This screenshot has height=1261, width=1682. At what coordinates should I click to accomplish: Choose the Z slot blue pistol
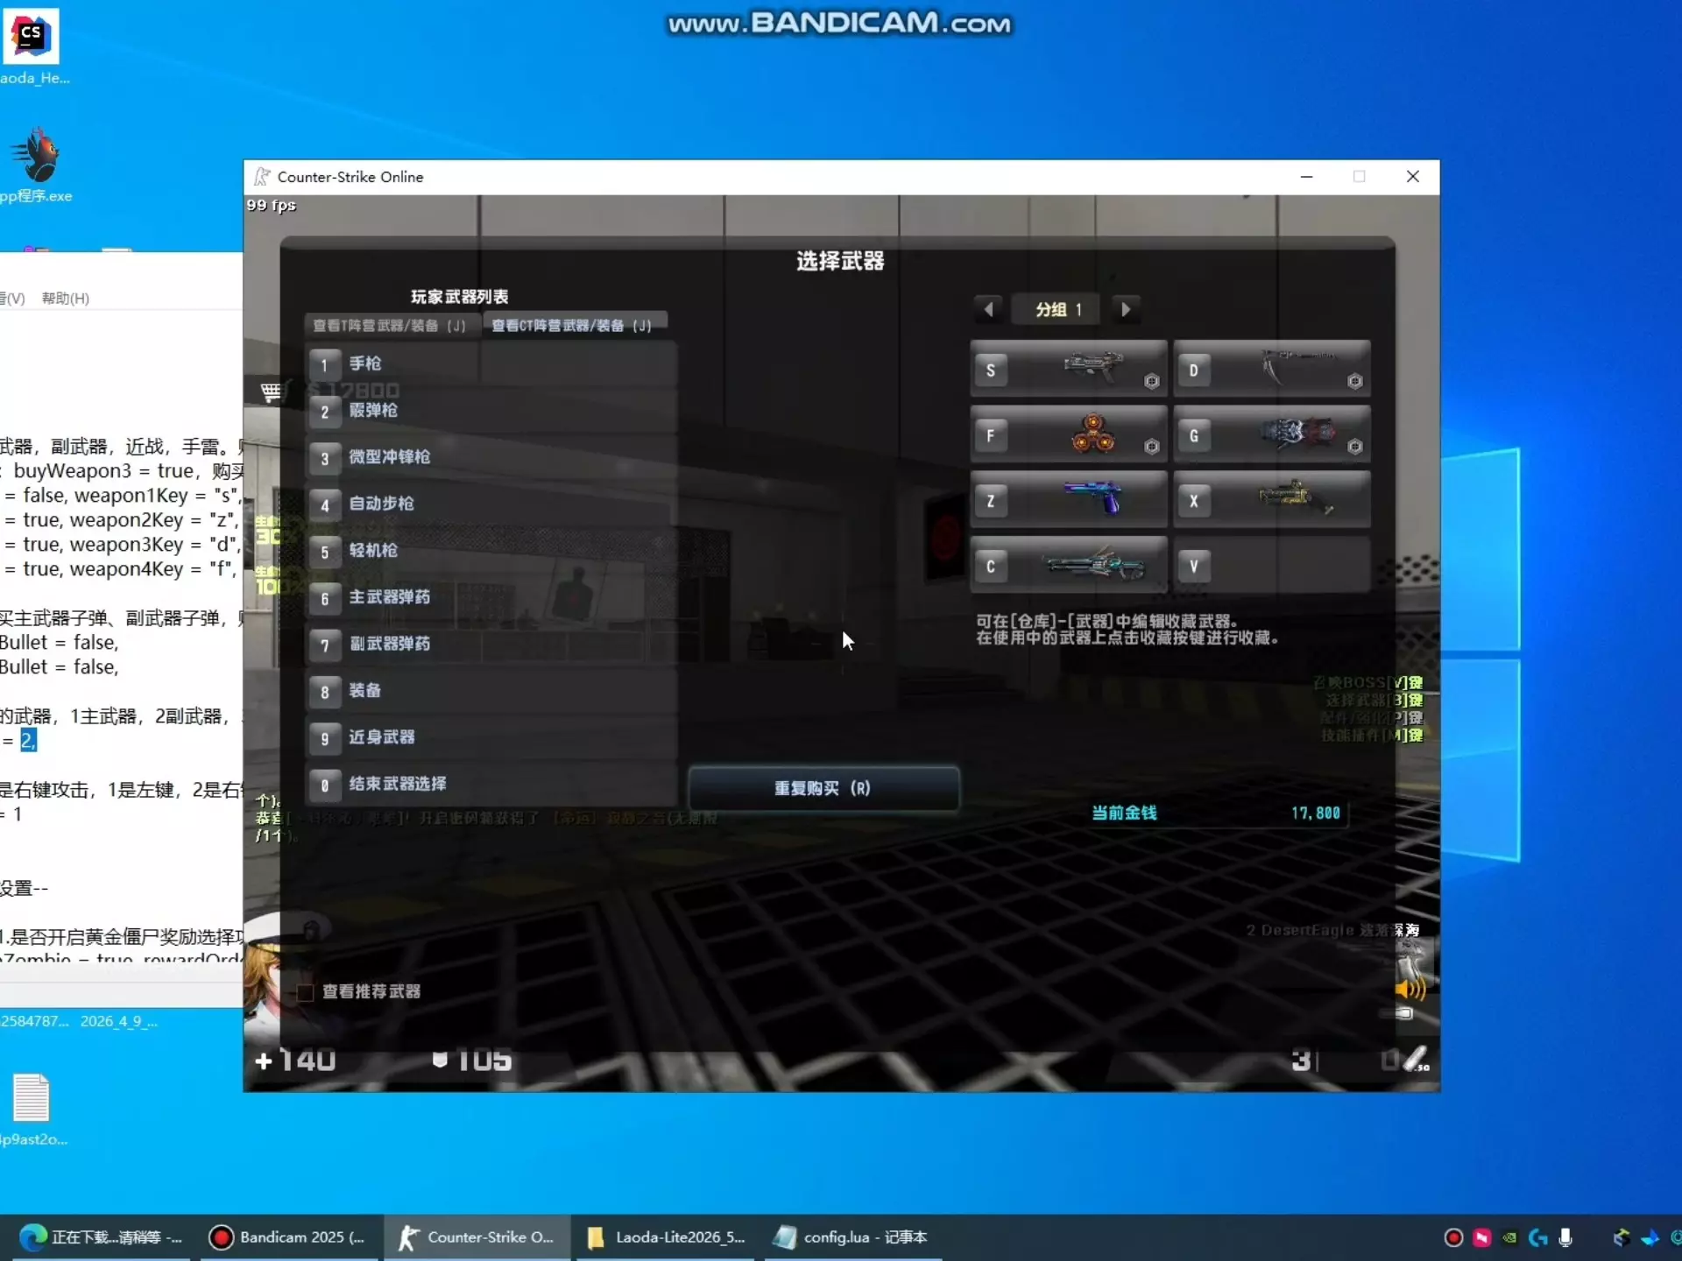click(1068, 500)
